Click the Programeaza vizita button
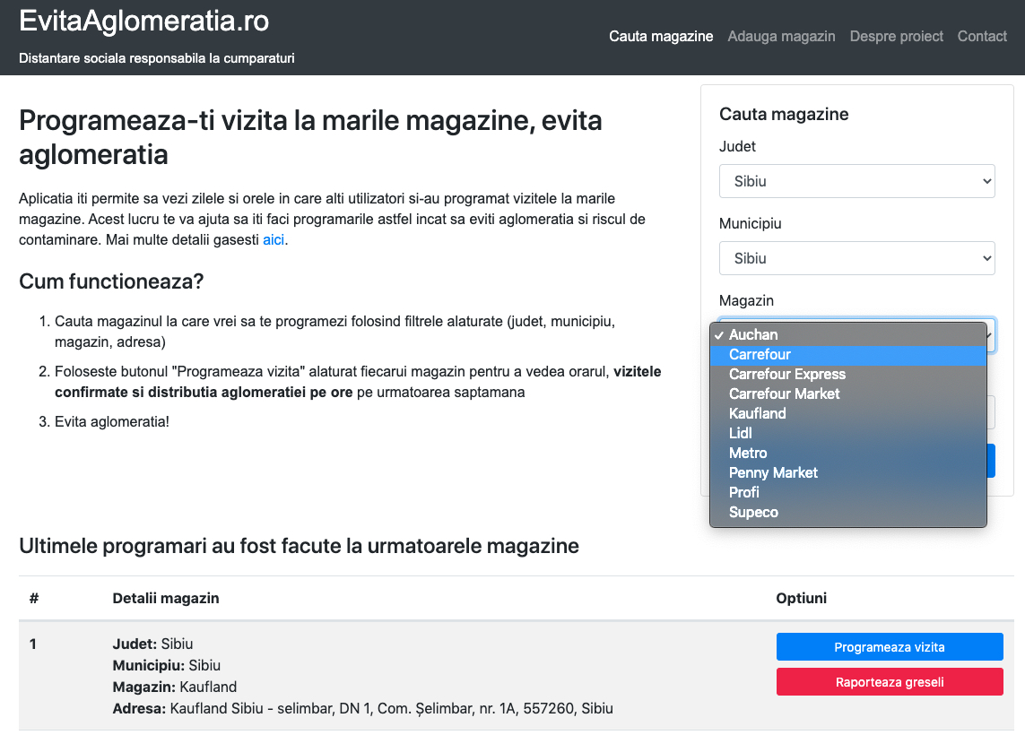Screen dimensions: 1025x735 pos(890,647)
